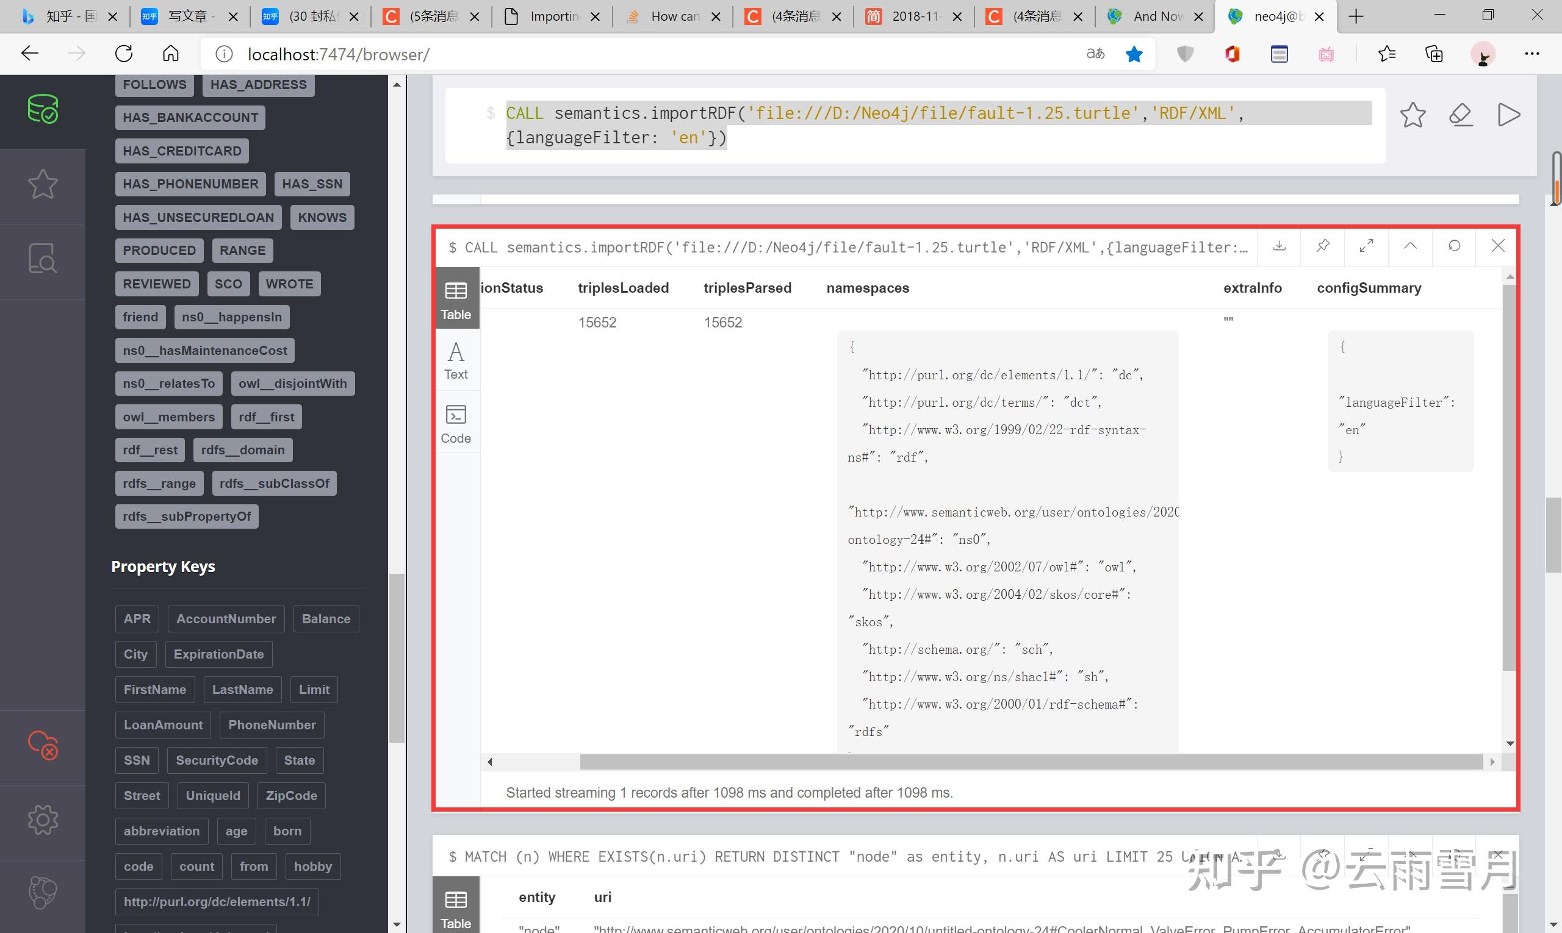
Task: Open the Favorites star in sidebar
Action: point(42,184)
